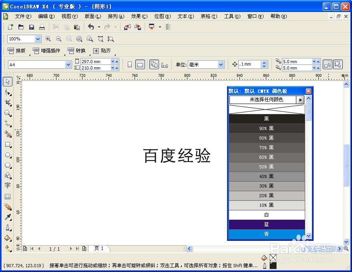
Task: Click the Import icon
Action: 127,27
